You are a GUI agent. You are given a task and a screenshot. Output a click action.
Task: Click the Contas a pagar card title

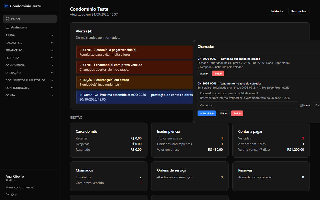(250, 131)
